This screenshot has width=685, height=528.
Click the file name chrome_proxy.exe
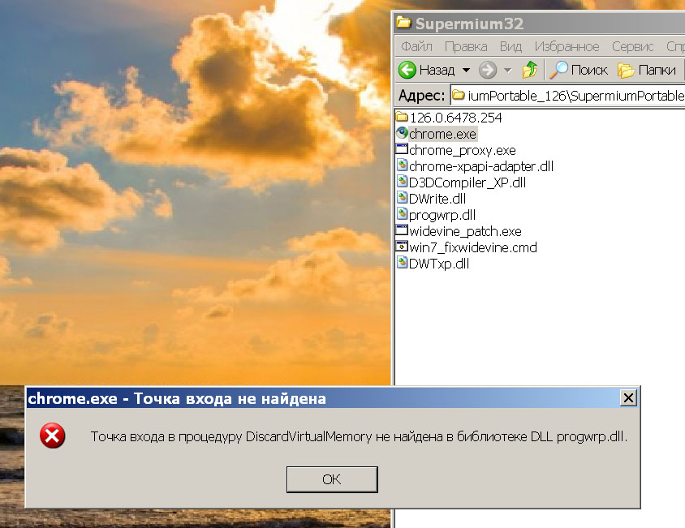click(463, 150)
